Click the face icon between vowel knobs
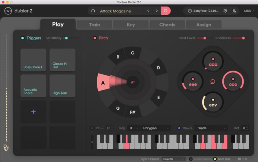Image resolution: width=258 pixels, height=162 pixels. coord(213,82)
